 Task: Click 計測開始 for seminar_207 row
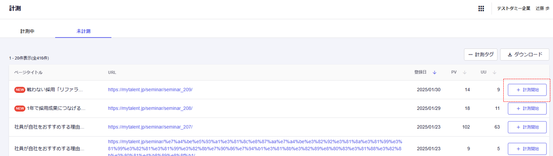tap(527, 127)
